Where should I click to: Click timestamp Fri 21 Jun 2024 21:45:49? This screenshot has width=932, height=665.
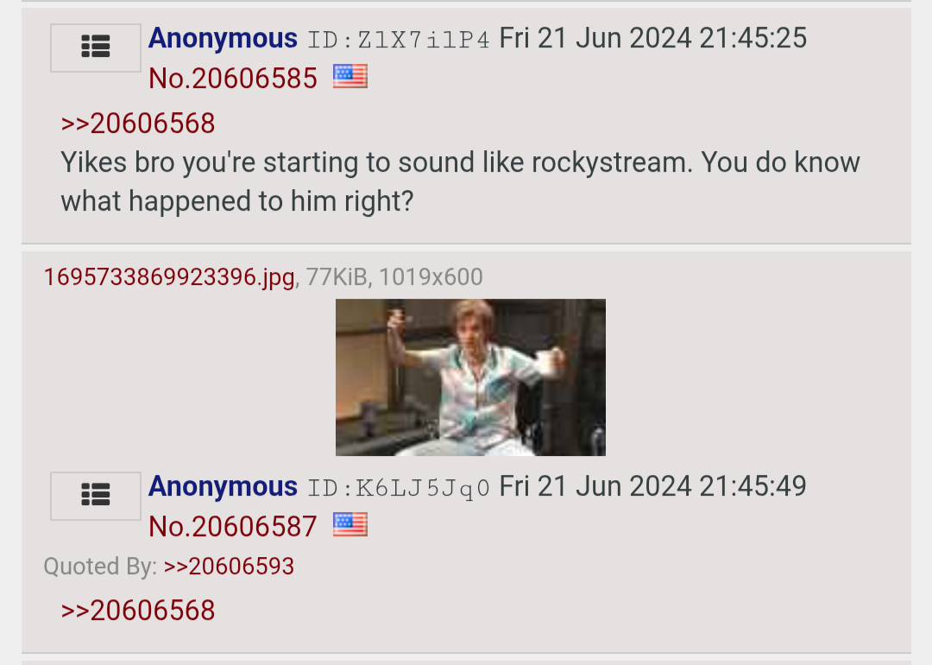pyautogui.click(x=653, y=487)
